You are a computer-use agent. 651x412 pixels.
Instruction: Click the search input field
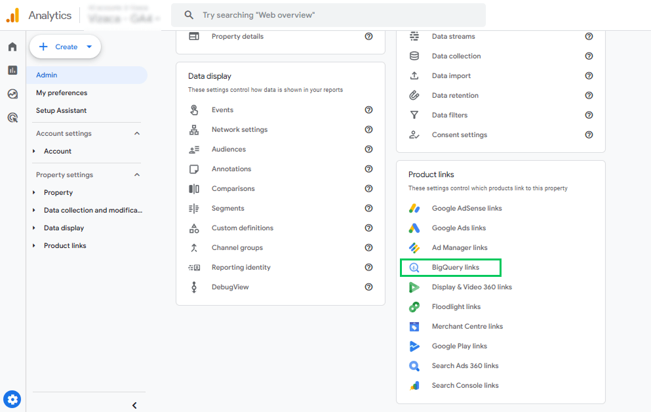coord(328,15)
